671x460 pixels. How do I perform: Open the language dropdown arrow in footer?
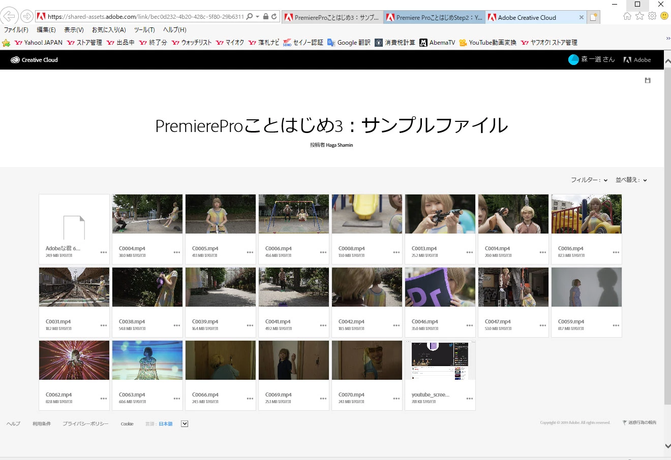tap(185, 424)
